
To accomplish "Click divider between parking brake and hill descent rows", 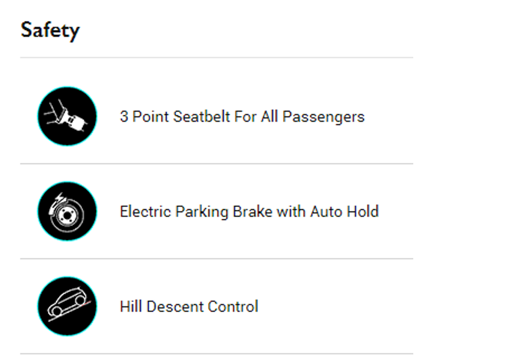I will click(217, 259).
